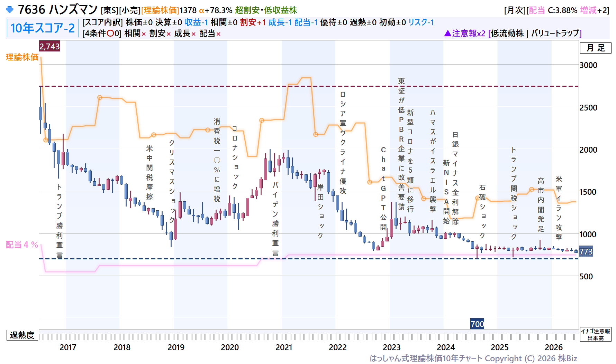This screenshot has height=364, width=616.
Task: Click the リスク-1 score item
Action: pos(421,22)
